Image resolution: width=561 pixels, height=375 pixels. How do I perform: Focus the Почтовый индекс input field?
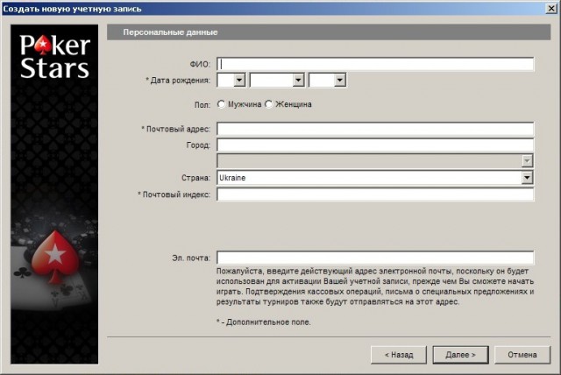point(375,194)
